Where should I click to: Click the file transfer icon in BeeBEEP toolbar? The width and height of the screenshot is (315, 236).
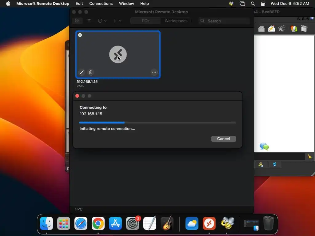click(294, 29)
